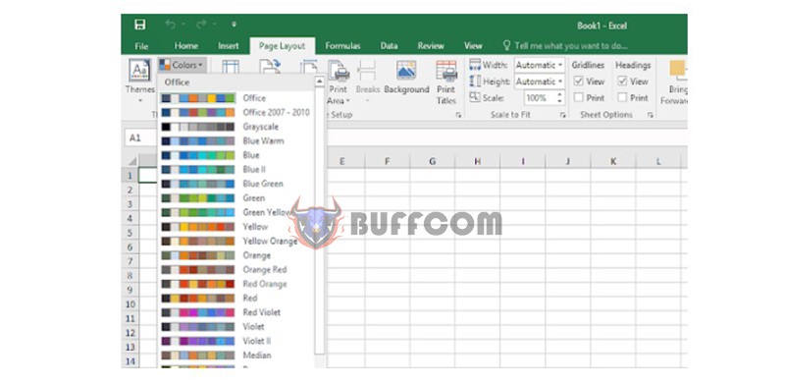Click the Breaks icon
785x383 pixels.
(367, 71)
